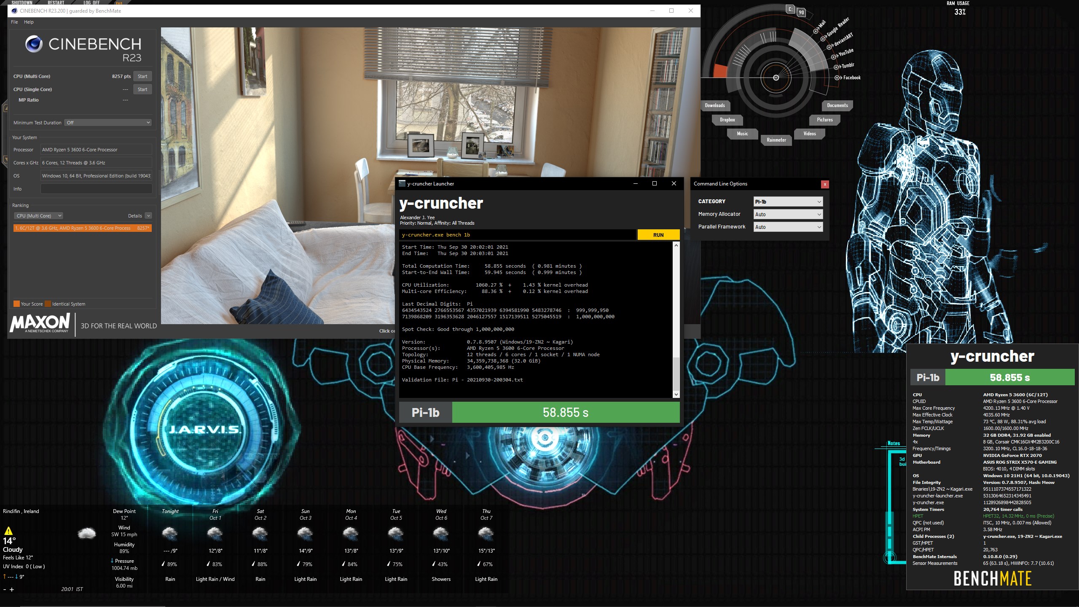Image resolution: width=1079 pixels, height=607 pixels.
Task: Click the orange Your Score swatch
Action: point(16,304)
